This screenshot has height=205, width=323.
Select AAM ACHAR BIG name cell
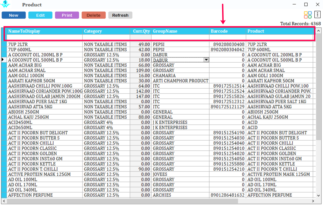pyautogui.click(x=44, y=65)
